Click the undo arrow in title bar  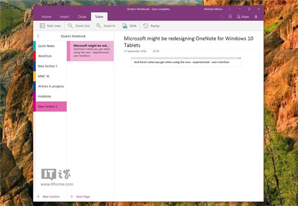(x=222, y=17)
